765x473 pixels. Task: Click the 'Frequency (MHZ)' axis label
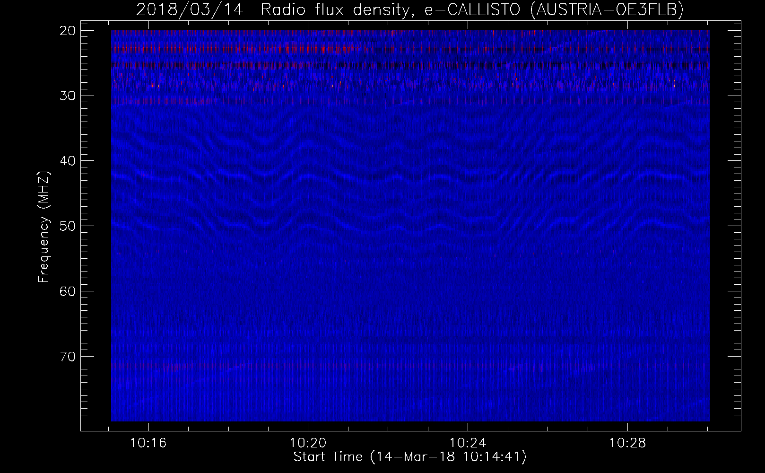(43, 226)
